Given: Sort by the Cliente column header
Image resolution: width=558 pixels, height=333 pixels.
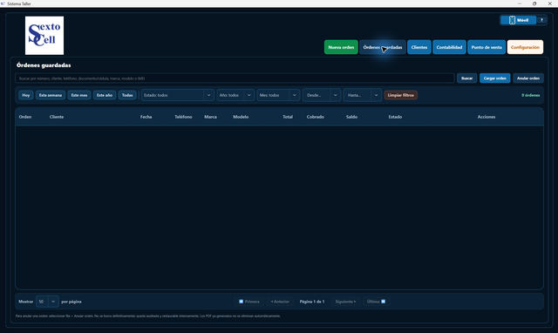Looking at the screenshot, I should 57,117.
